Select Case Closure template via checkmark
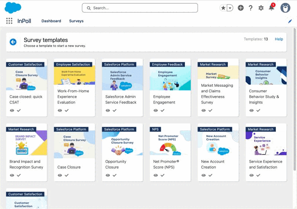Image resolution: width=297 pixels, height=209 pixels. coord(67,175)
